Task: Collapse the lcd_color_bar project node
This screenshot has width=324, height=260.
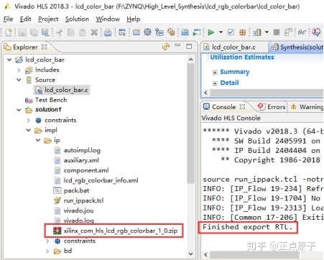Action: point(9,60)
